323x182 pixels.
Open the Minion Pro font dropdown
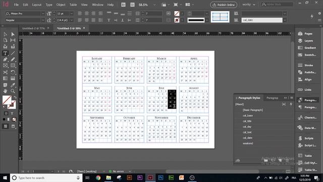click(42, 14)
